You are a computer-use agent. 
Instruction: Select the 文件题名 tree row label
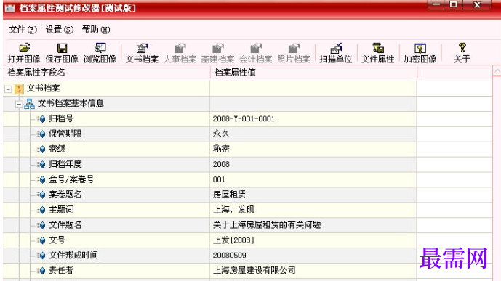tap(65, 225)
